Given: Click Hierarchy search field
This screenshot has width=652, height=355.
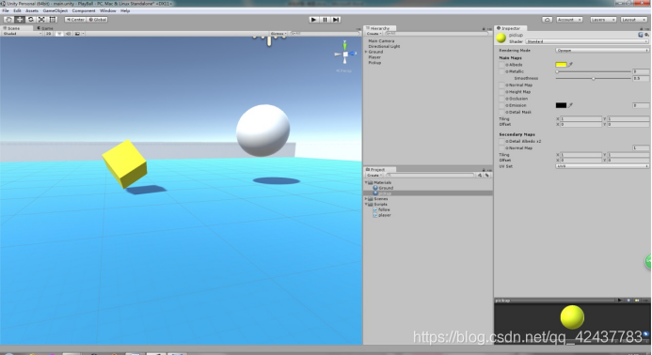Looking at the screenshot, I should [x=437, y=34].
